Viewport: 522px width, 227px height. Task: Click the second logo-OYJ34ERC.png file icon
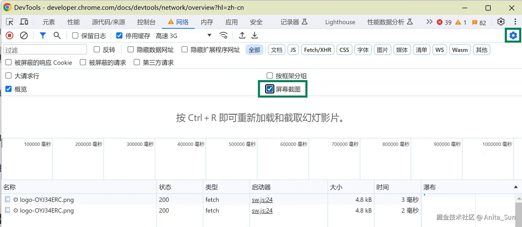pos(8,210)
